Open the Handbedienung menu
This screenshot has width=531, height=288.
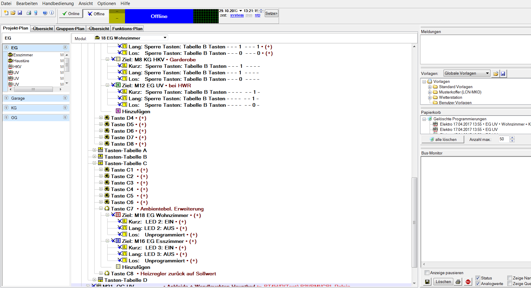click(58, 4)
